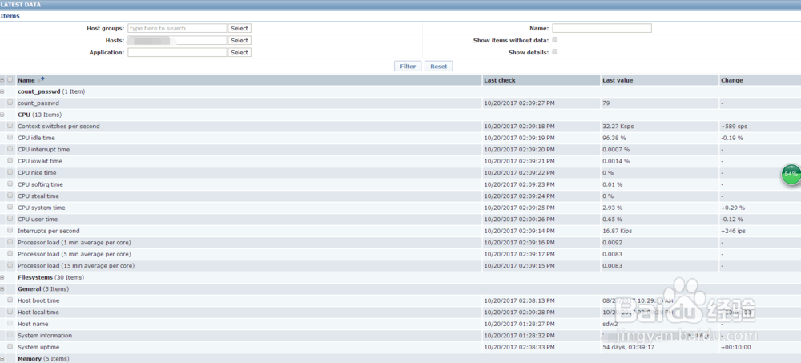Click the Reset filter button

coord(438,67)
